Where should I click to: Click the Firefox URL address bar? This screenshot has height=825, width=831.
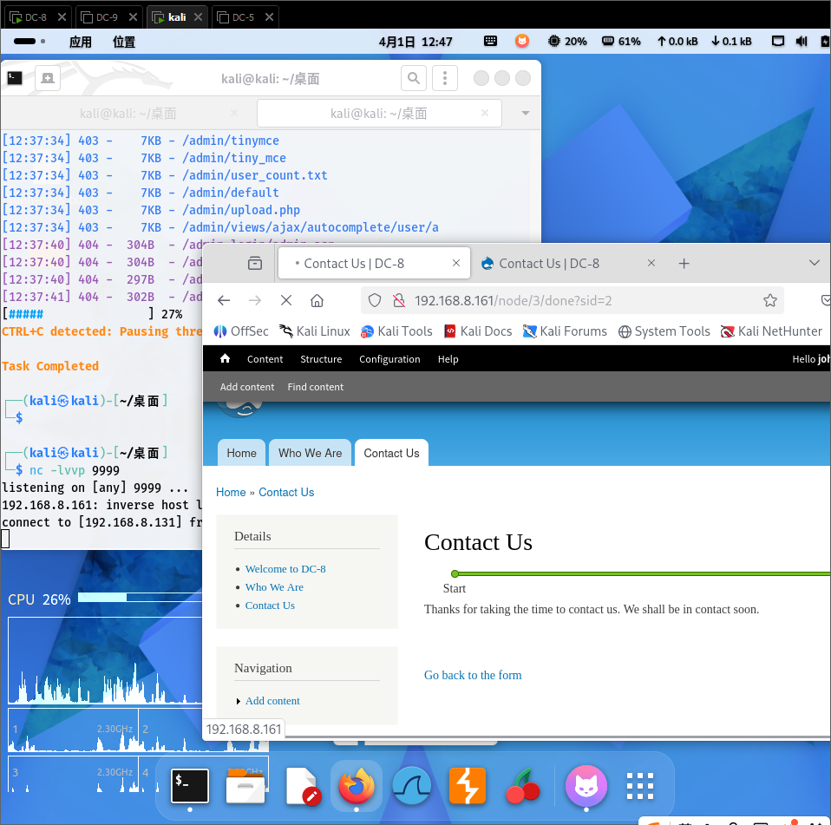click(x=573, y=300)
